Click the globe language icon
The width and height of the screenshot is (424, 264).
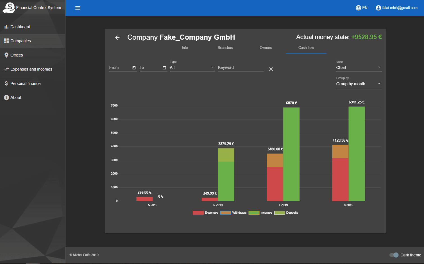pyautogui.click(x=358, y=8)
